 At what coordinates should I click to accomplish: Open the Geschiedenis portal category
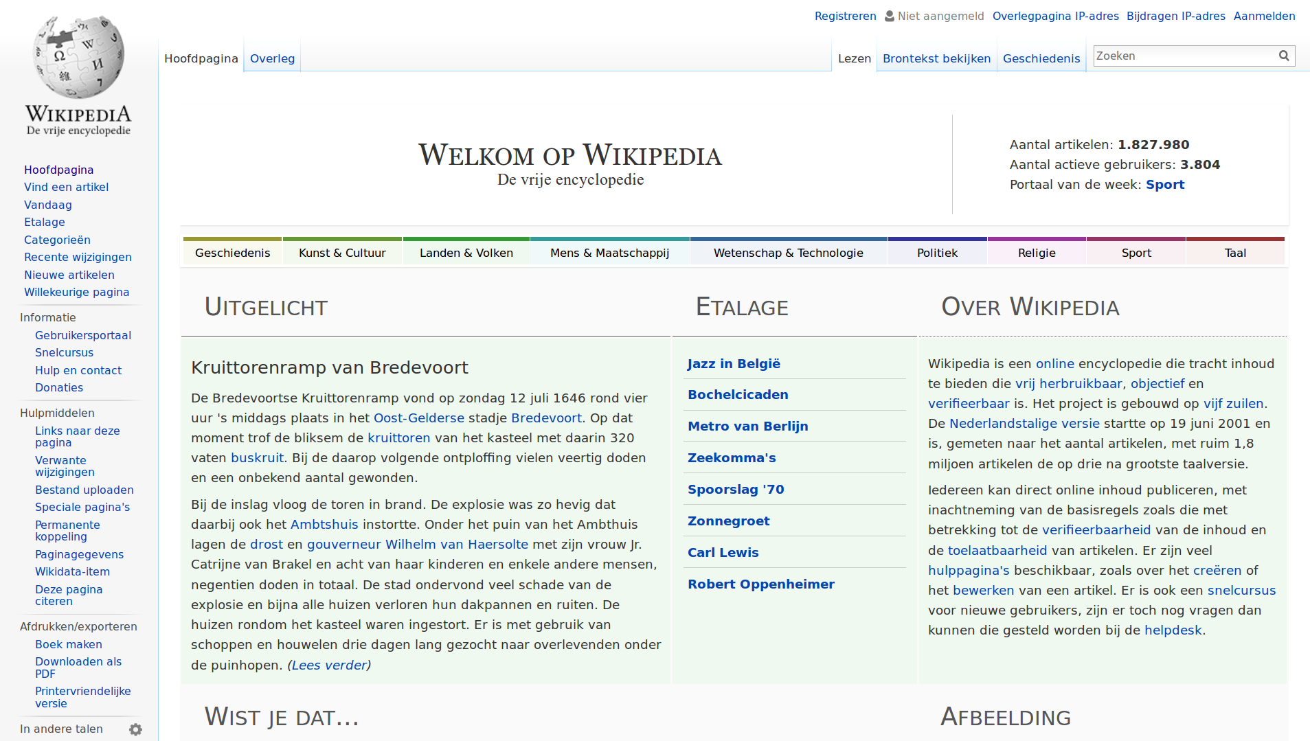pos(232,253)
